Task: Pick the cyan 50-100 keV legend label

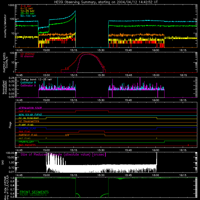Action: coord(28,16)
